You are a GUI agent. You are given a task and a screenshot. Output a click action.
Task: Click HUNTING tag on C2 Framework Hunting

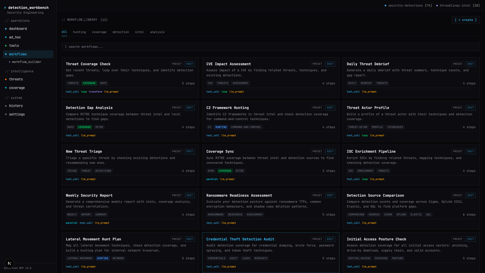click(221, 127)
